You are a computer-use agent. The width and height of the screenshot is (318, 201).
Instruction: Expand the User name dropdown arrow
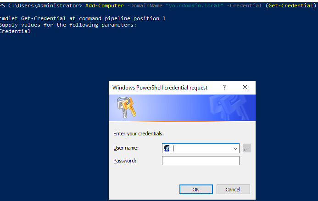(235, 149)
